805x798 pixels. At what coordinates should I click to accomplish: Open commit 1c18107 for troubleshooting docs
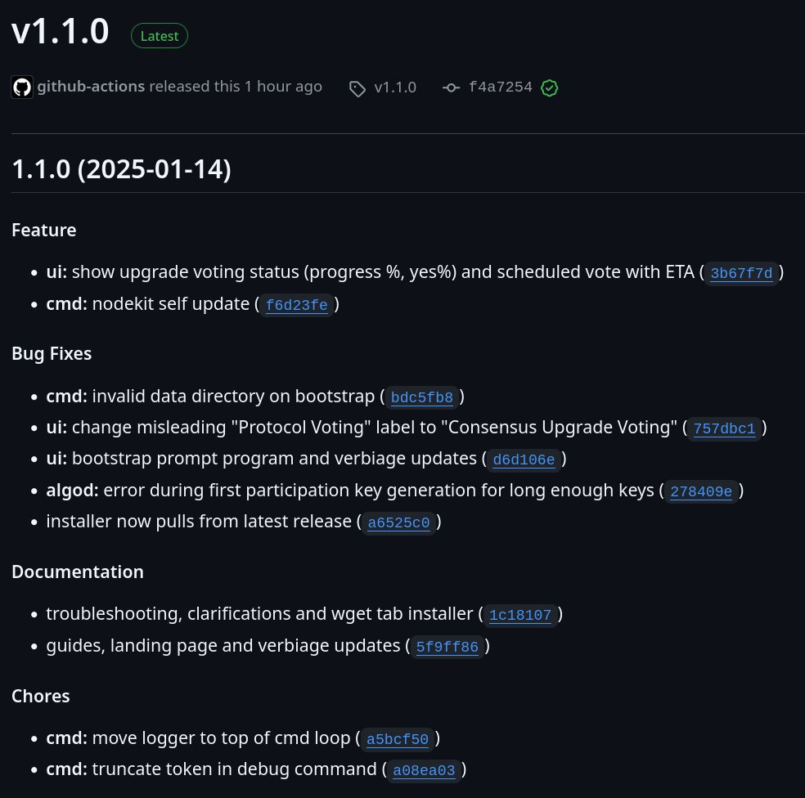[520, 615]
